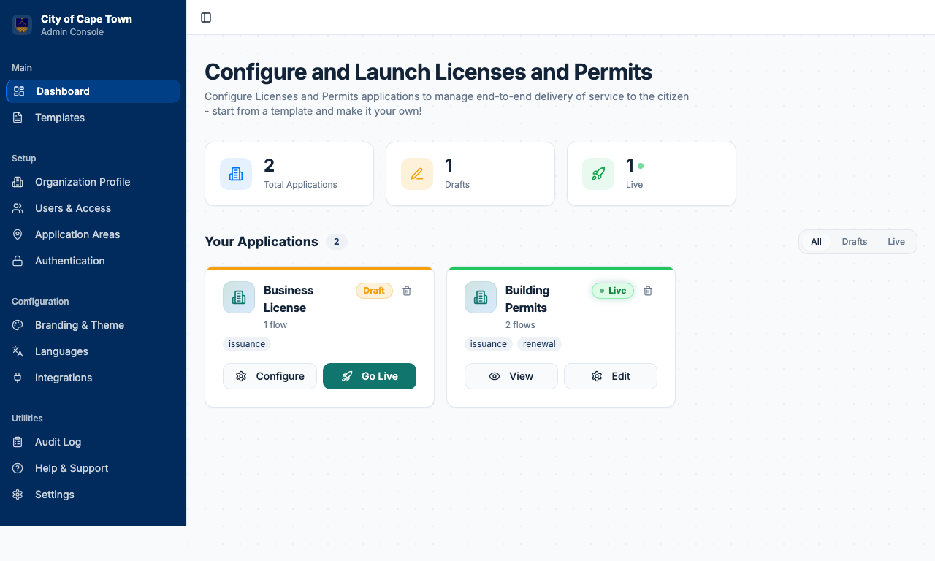935x561 pixels.
Task: Select the All filter tab
Action: point(816,242)
